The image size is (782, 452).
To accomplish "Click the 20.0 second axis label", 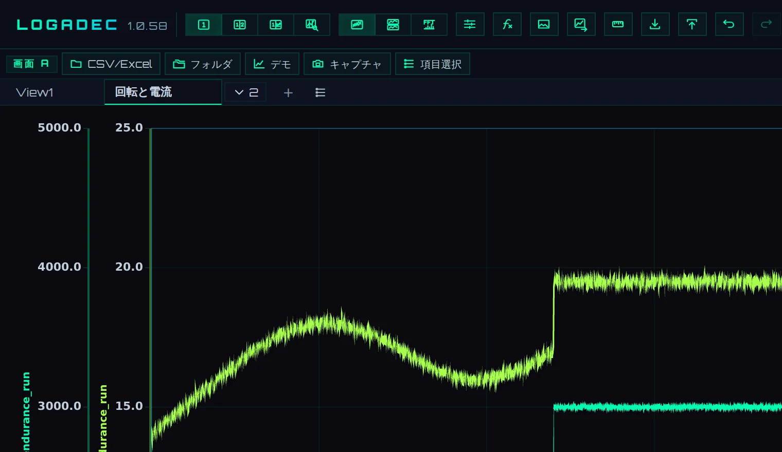I will (129, 267).
